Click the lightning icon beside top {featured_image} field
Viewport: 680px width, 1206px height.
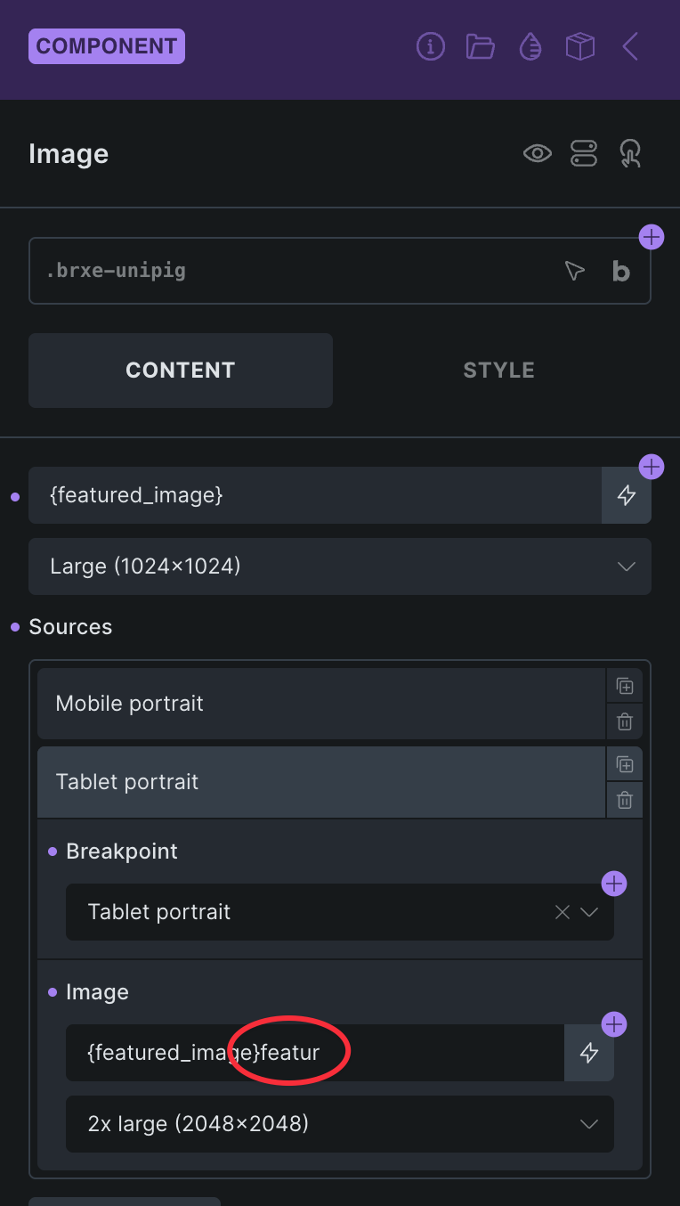(x=627, y=495)
